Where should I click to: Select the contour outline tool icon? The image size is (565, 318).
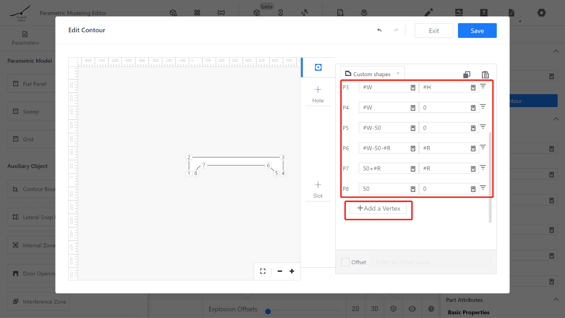pos(318,67)
